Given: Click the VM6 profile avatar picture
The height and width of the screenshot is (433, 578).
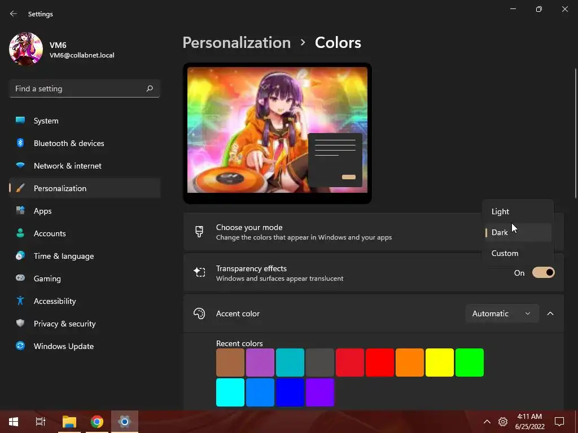Looking at the screenshot, I should [26, 49].
